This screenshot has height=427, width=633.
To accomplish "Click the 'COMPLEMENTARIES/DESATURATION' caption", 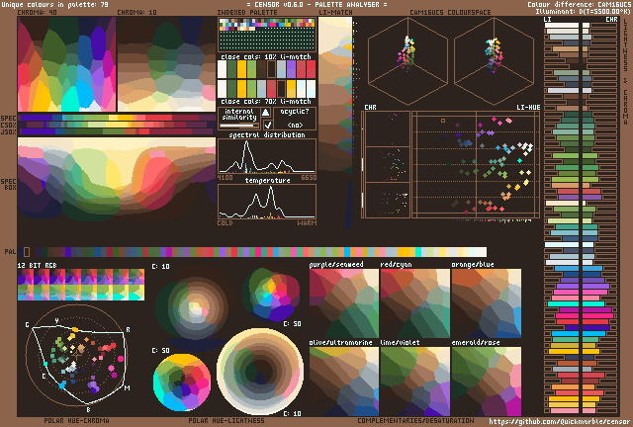I will (415, 421).
